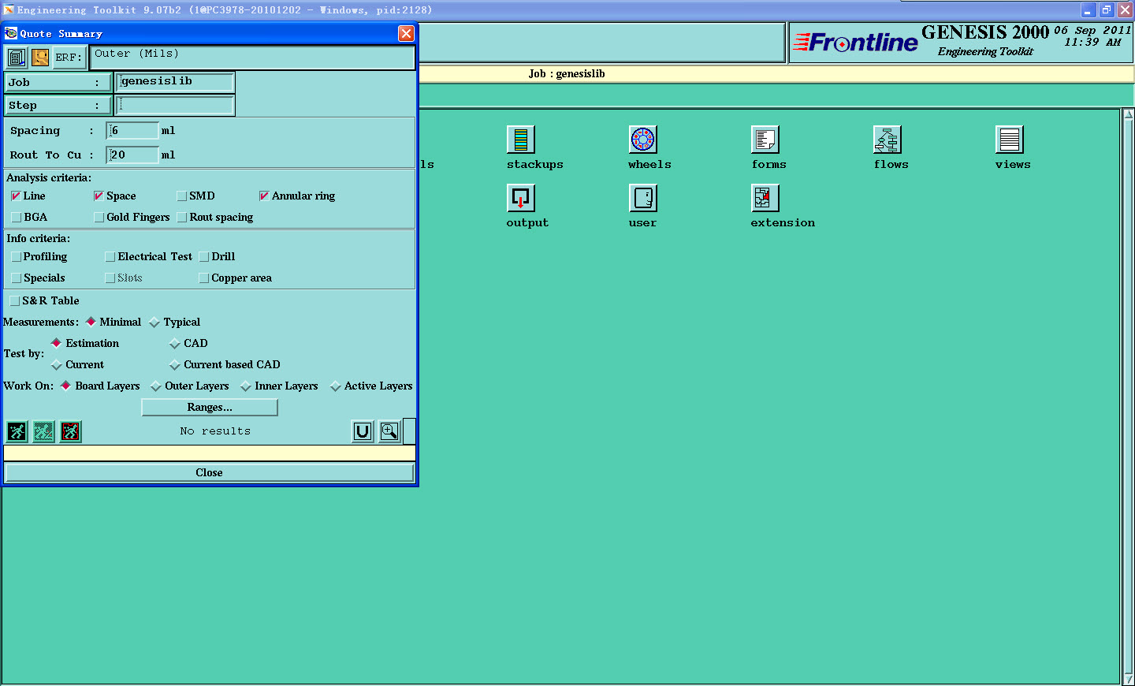Uncheck the Space analysis criterion
The height and width of the screenshot is (686, 1135).
point(99,196)
